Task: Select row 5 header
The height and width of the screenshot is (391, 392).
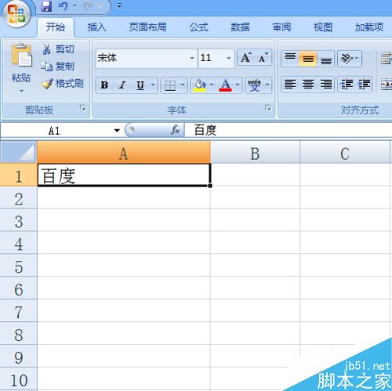Action: tap(18, 266)
